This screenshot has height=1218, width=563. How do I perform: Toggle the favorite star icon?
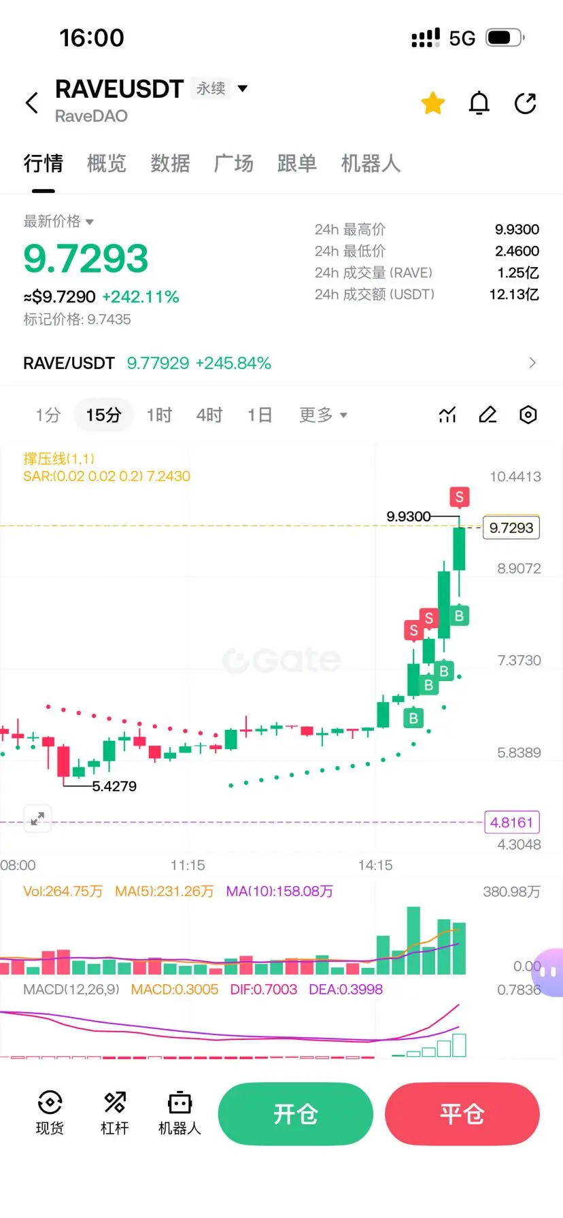point(433,103)
